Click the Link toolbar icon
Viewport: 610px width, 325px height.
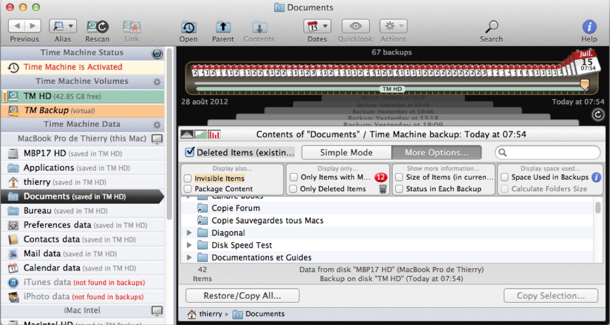click(x=132, y=26)
